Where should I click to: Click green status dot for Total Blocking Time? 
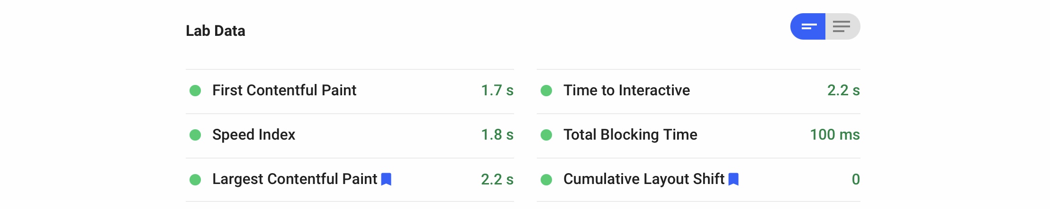[x=546, y=135]
